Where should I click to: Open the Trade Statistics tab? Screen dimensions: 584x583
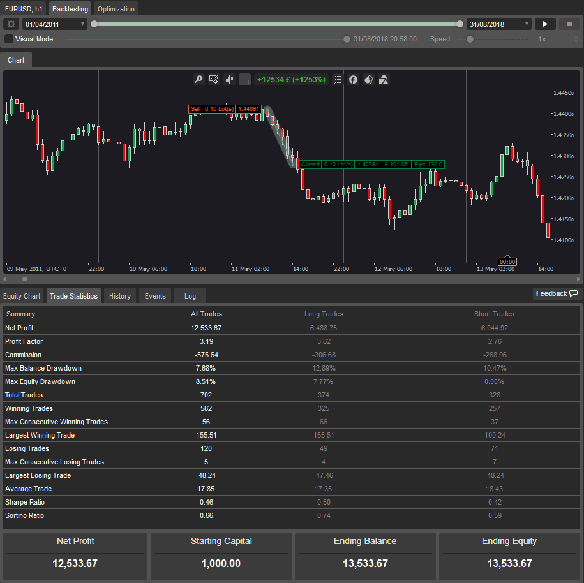(73, 296)
